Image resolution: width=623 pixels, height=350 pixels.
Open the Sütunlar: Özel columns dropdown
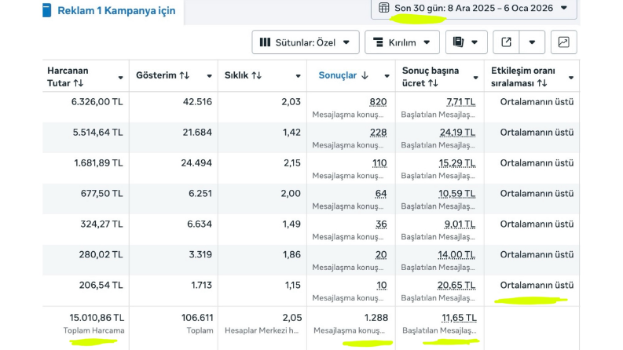point(305,42)
